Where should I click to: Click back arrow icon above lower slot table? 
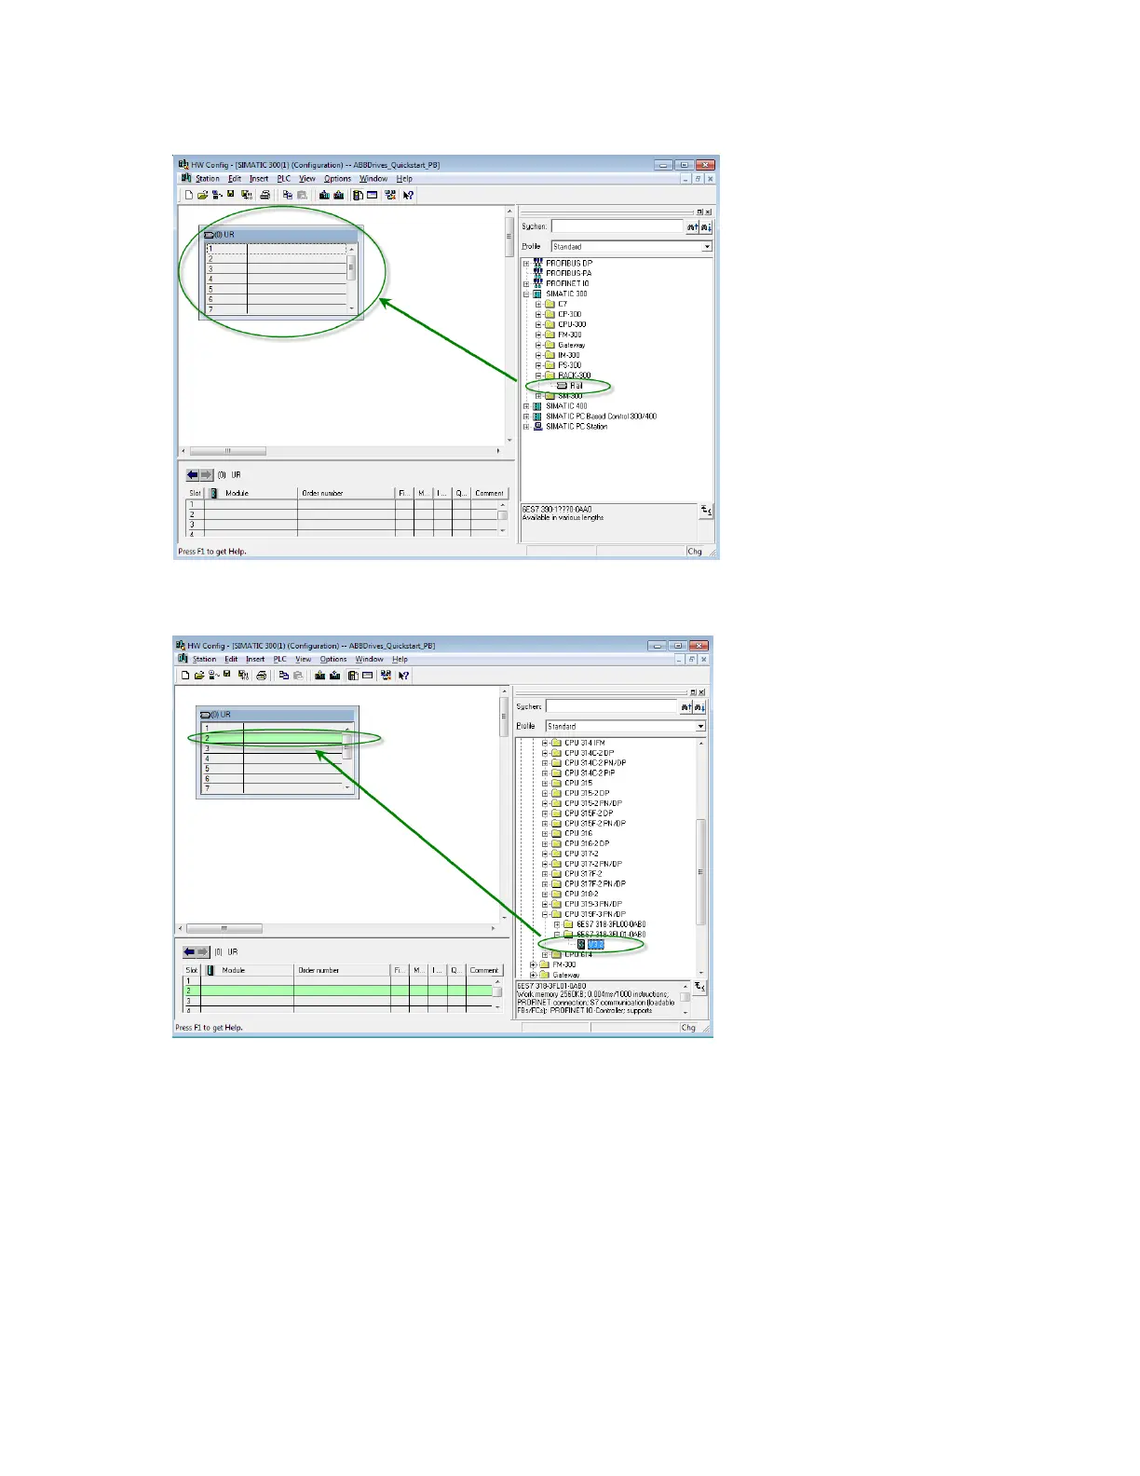coord(190,951)
